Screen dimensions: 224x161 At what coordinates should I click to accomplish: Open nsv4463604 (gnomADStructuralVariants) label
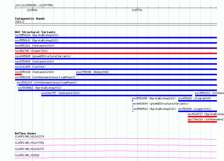(x=160, y=104)
